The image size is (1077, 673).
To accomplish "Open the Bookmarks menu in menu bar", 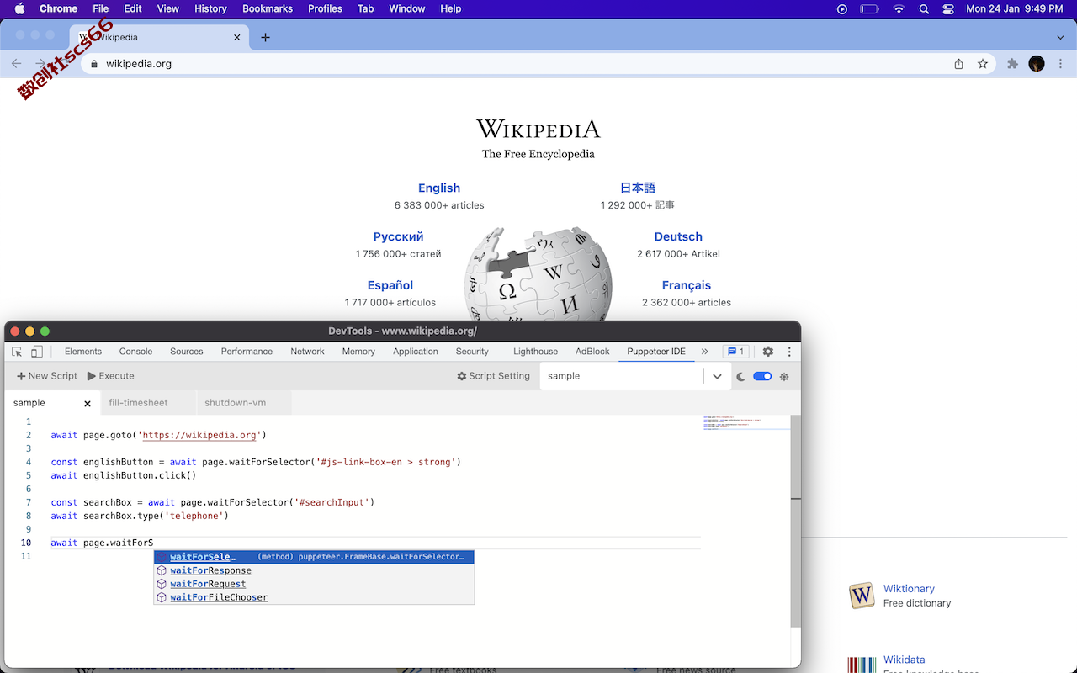I will 268,8.
